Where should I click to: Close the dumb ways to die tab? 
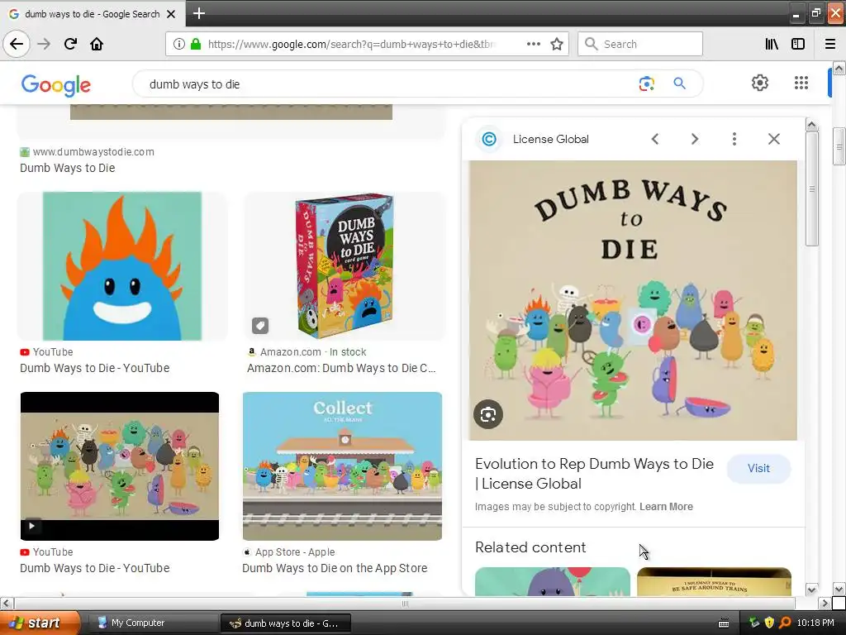(171, 14)
